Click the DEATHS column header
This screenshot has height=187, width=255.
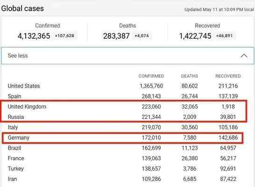pos(190,76)
